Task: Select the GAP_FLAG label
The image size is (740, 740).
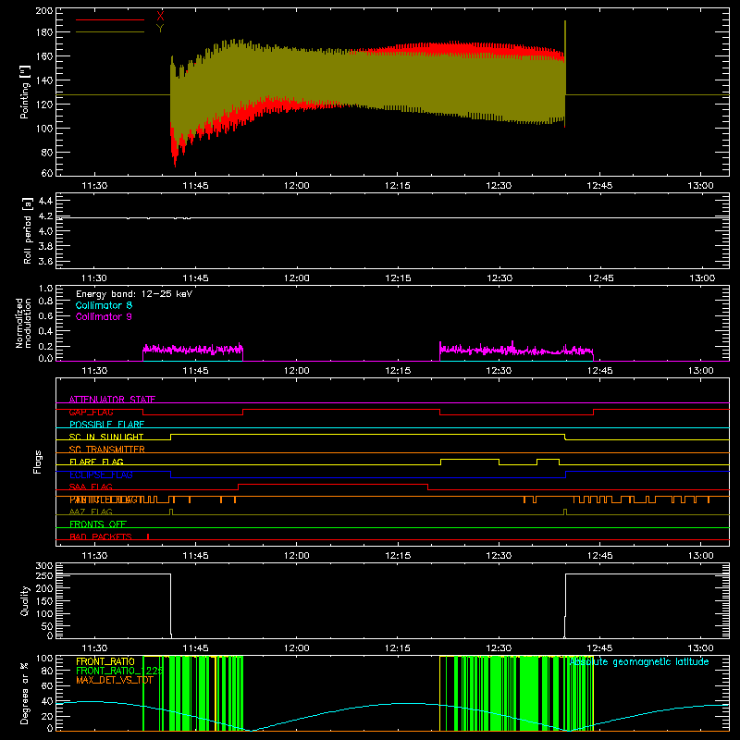Action: [91, 412]
